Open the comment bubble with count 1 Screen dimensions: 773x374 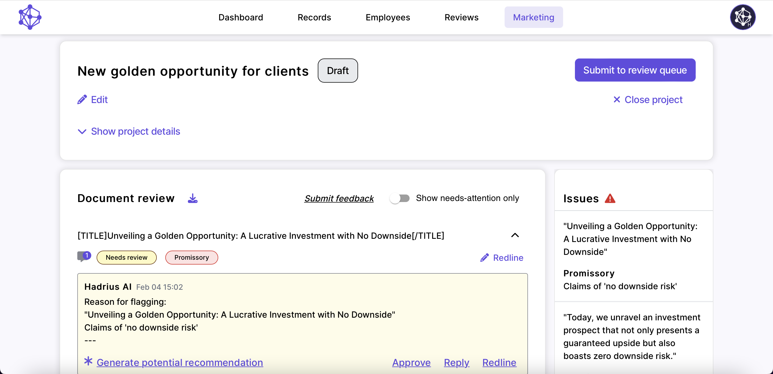(x=84, y=256)
